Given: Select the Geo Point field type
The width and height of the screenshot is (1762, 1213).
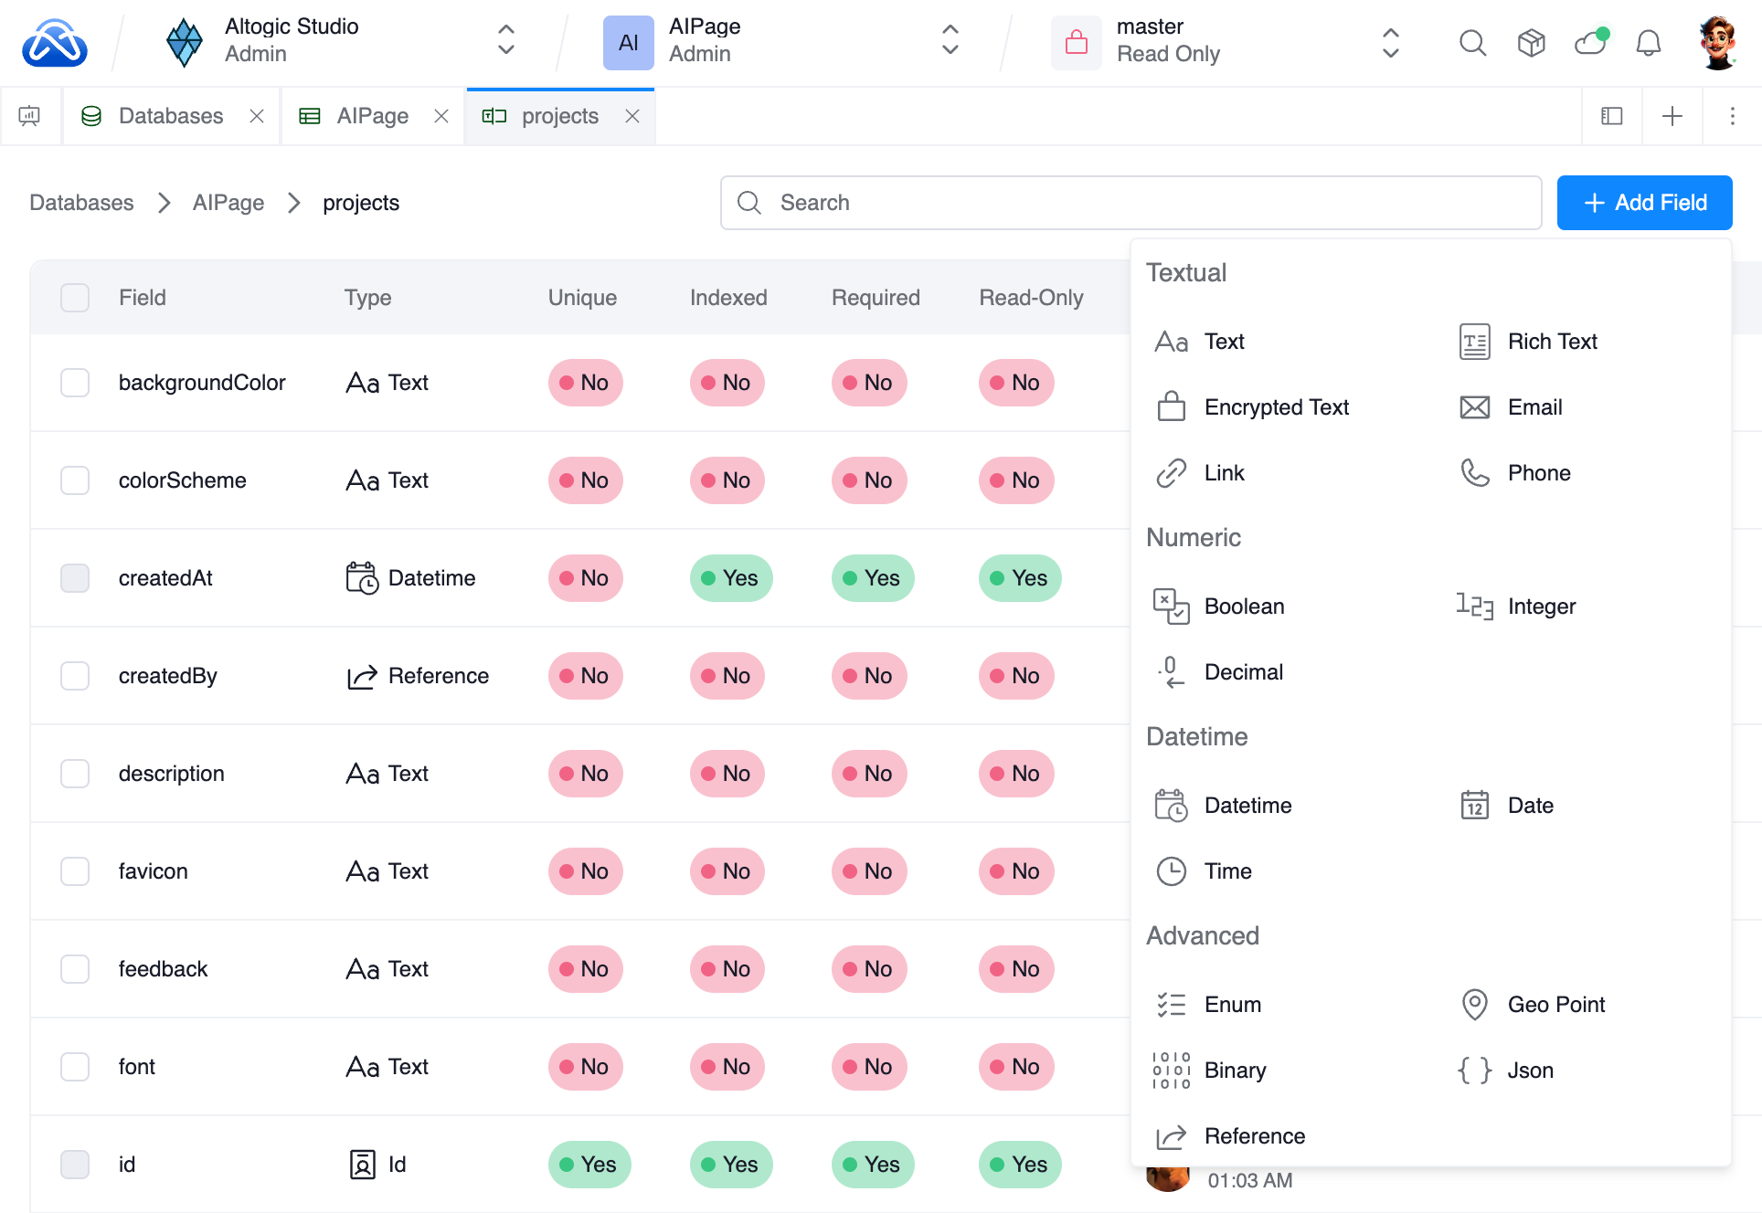Looking at the screenshot, I should pyautogui.click(x=1555, y=1004).
